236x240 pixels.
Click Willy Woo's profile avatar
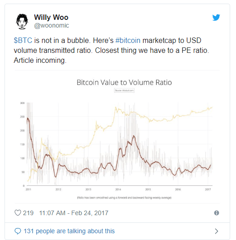[x=22, y=21]
